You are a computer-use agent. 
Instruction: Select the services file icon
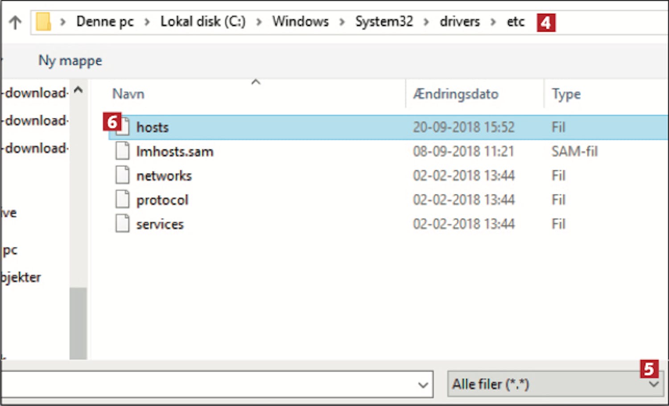tap(122, 223)
